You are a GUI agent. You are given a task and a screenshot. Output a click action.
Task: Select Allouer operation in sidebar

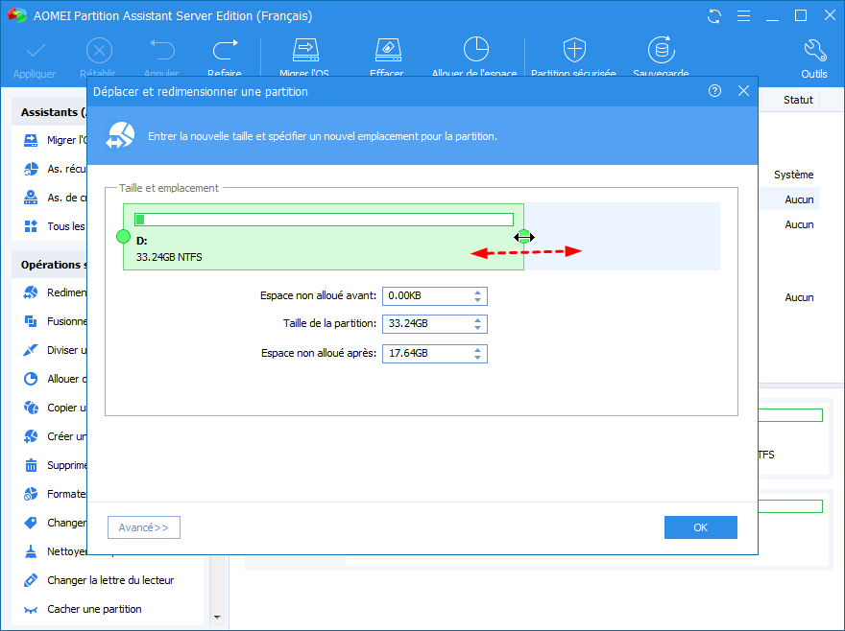point(54,379)
